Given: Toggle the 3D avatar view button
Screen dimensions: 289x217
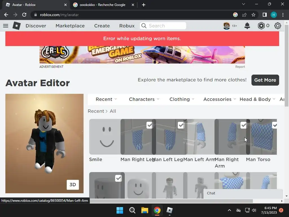Looking at the screenshot, I should pos(73,185).
